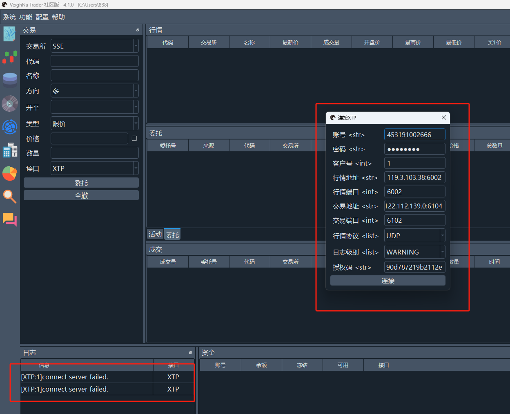Float the 日志 panel using its dock icon
Viewport: 510px width, 414px height.
pyautogui.click(x=190, y=353)
